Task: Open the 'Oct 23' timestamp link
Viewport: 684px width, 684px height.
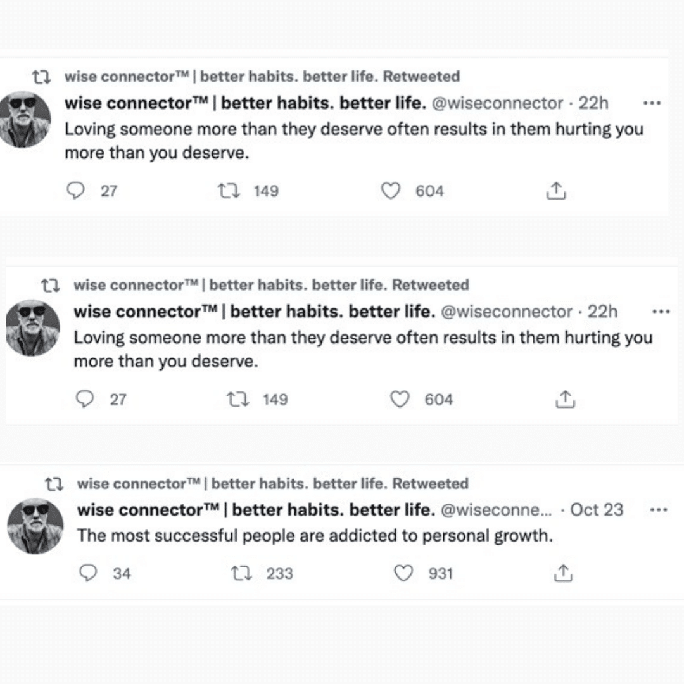Action: coord(597,510)
